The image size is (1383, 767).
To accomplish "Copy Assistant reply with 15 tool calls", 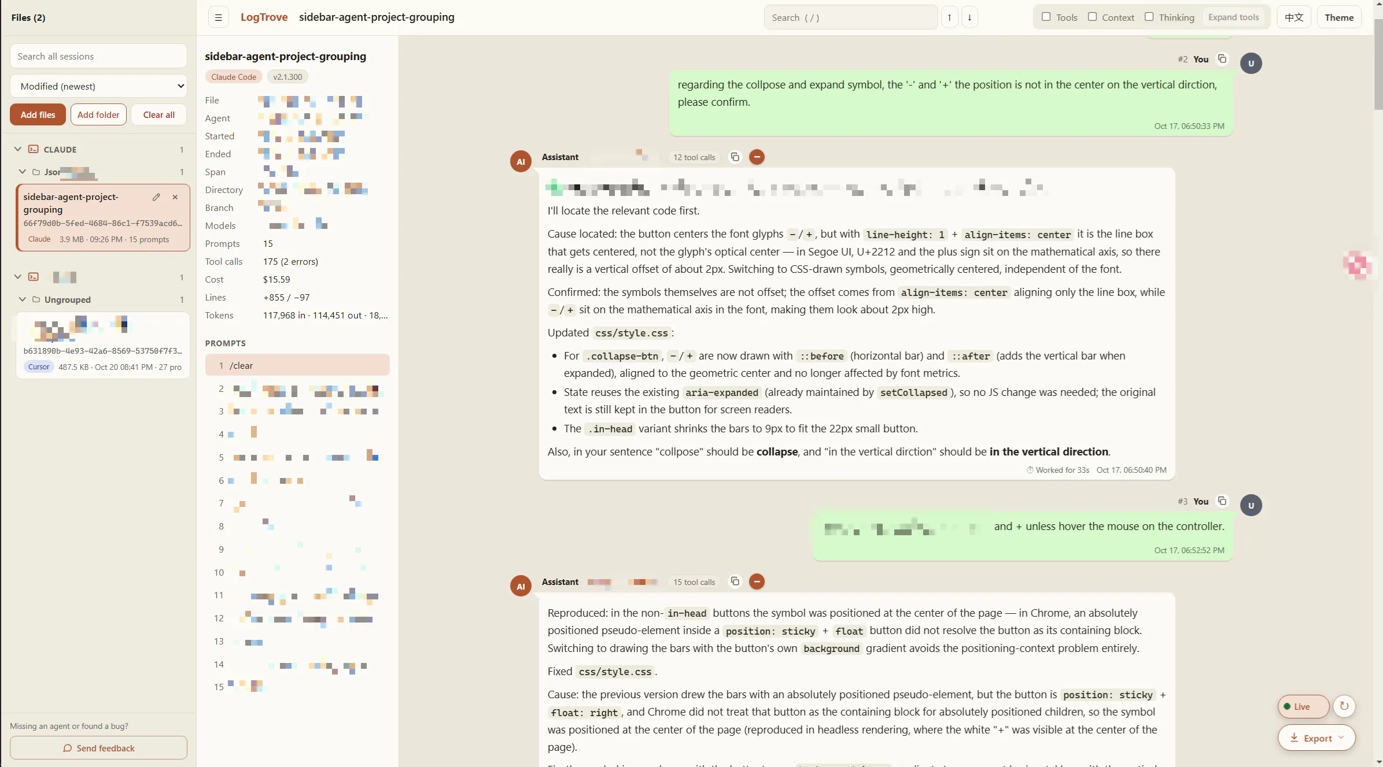I will pos(735,582).
